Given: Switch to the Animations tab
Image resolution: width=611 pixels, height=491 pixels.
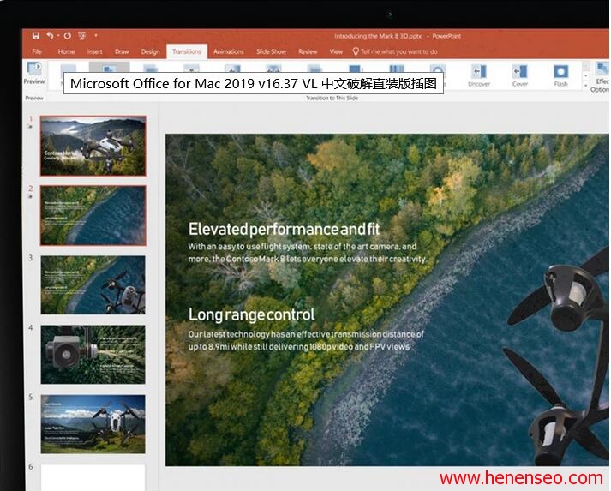Looking at the screenshot, I should (228, 51).
